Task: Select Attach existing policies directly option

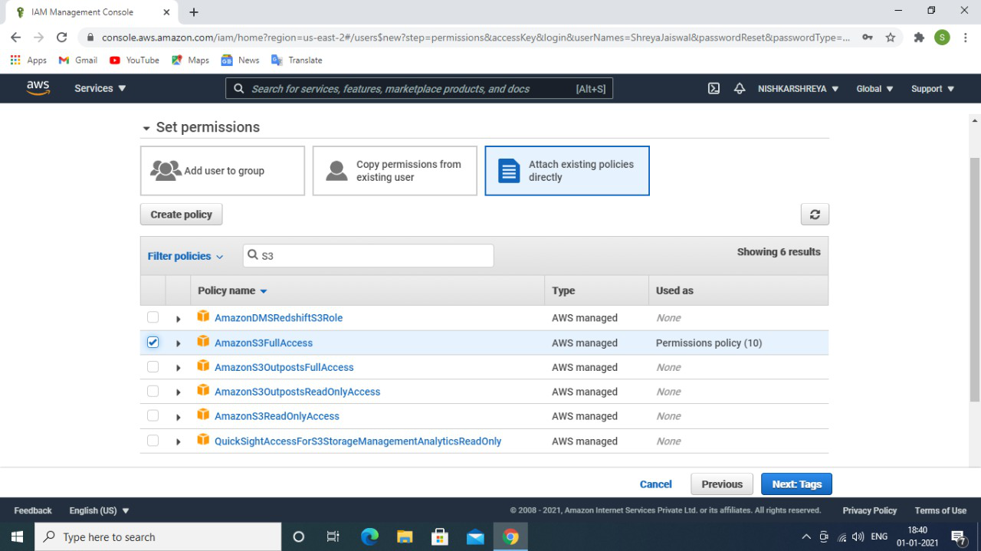Action: pos(567,171)
